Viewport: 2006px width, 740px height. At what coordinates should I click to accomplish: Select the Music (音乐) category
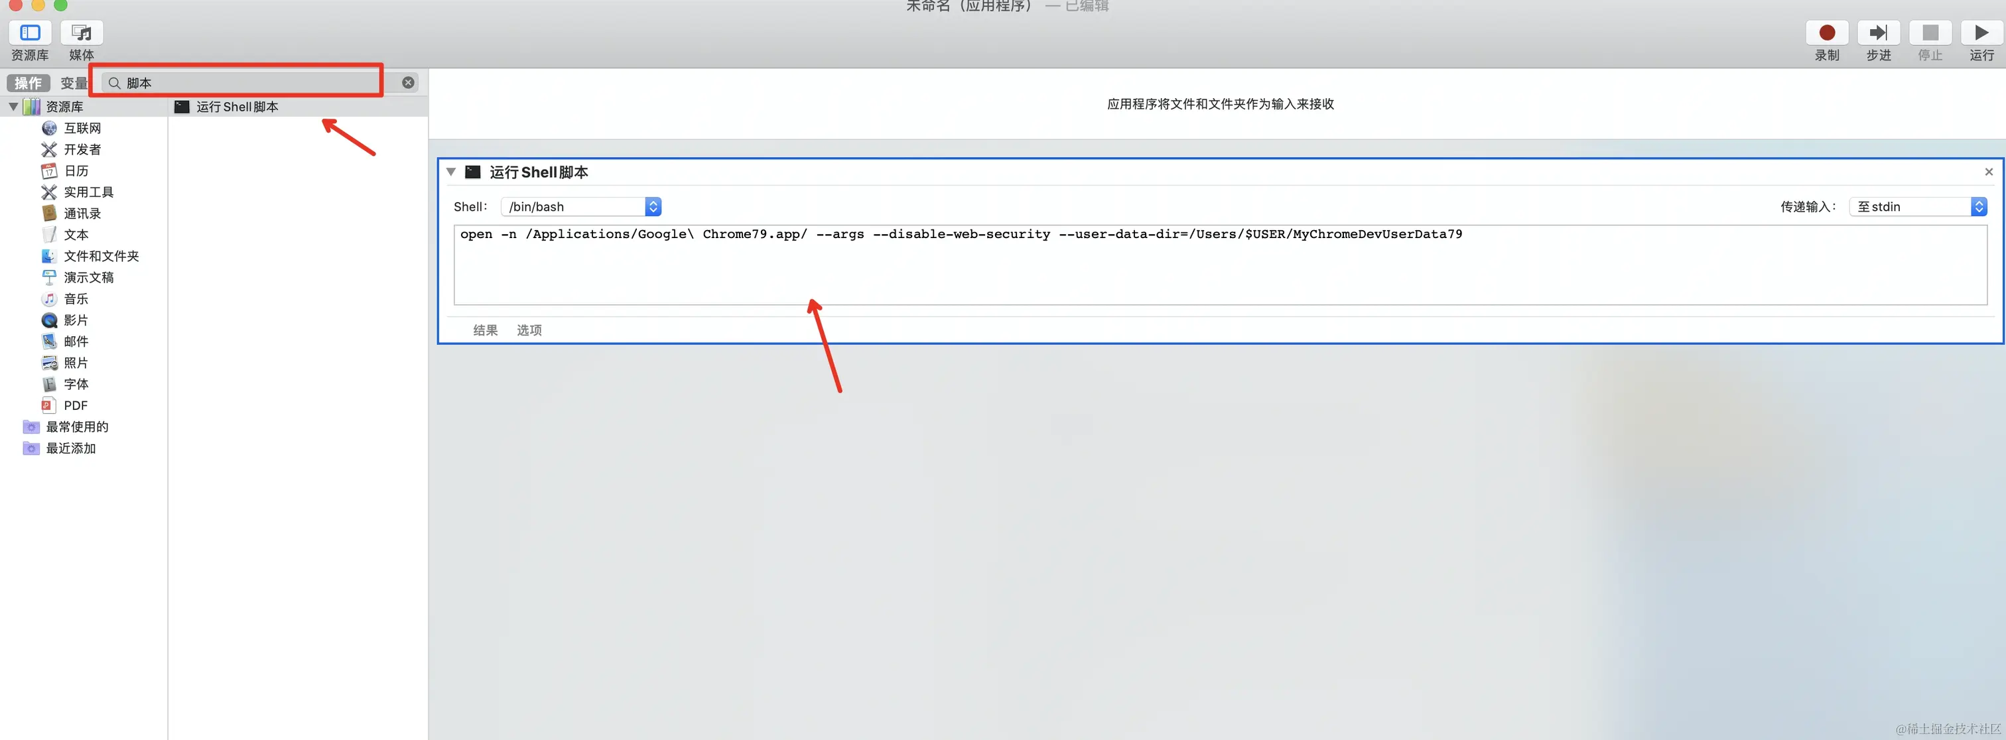pyautogui.click(x=76, y=299)
